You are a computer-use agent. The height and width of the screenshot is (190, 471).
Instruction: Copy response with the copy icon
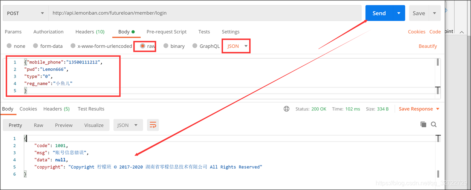point(423,124)
